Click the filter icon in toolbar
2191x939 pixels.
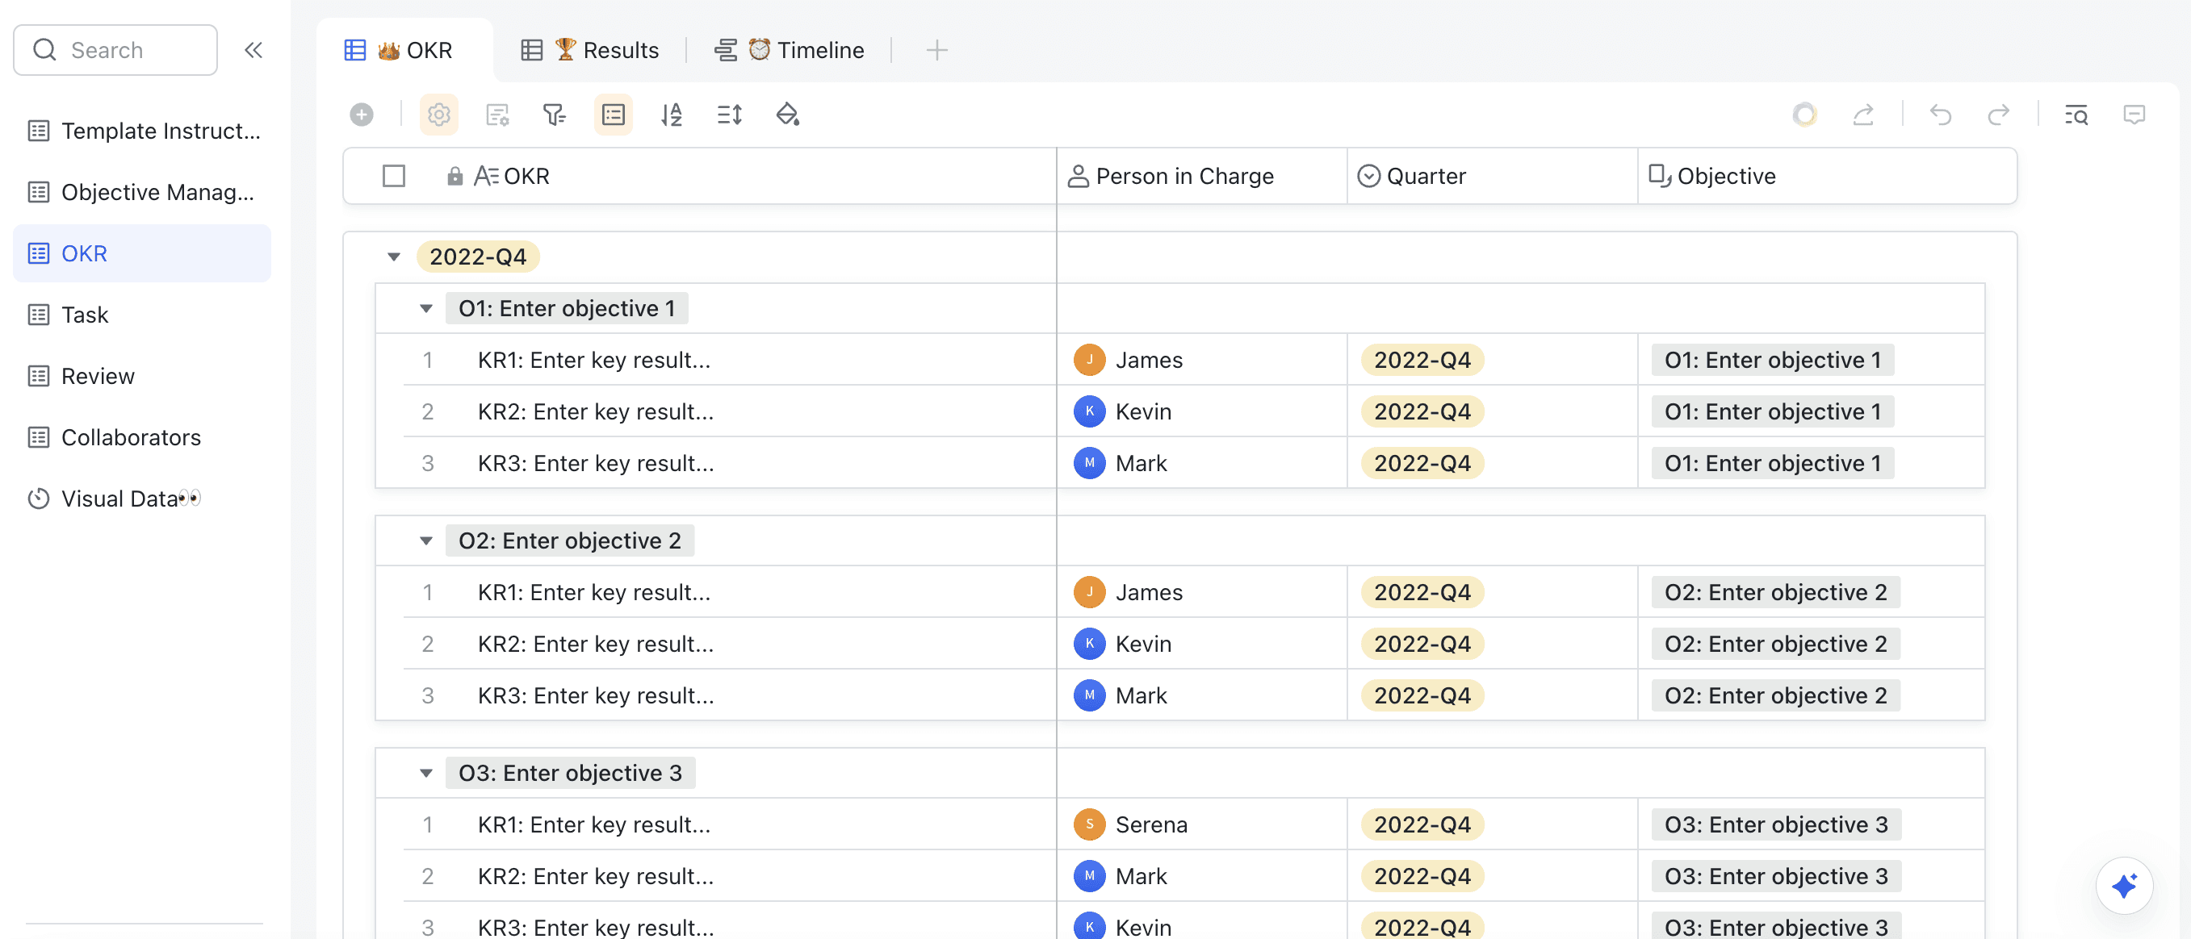554,114
